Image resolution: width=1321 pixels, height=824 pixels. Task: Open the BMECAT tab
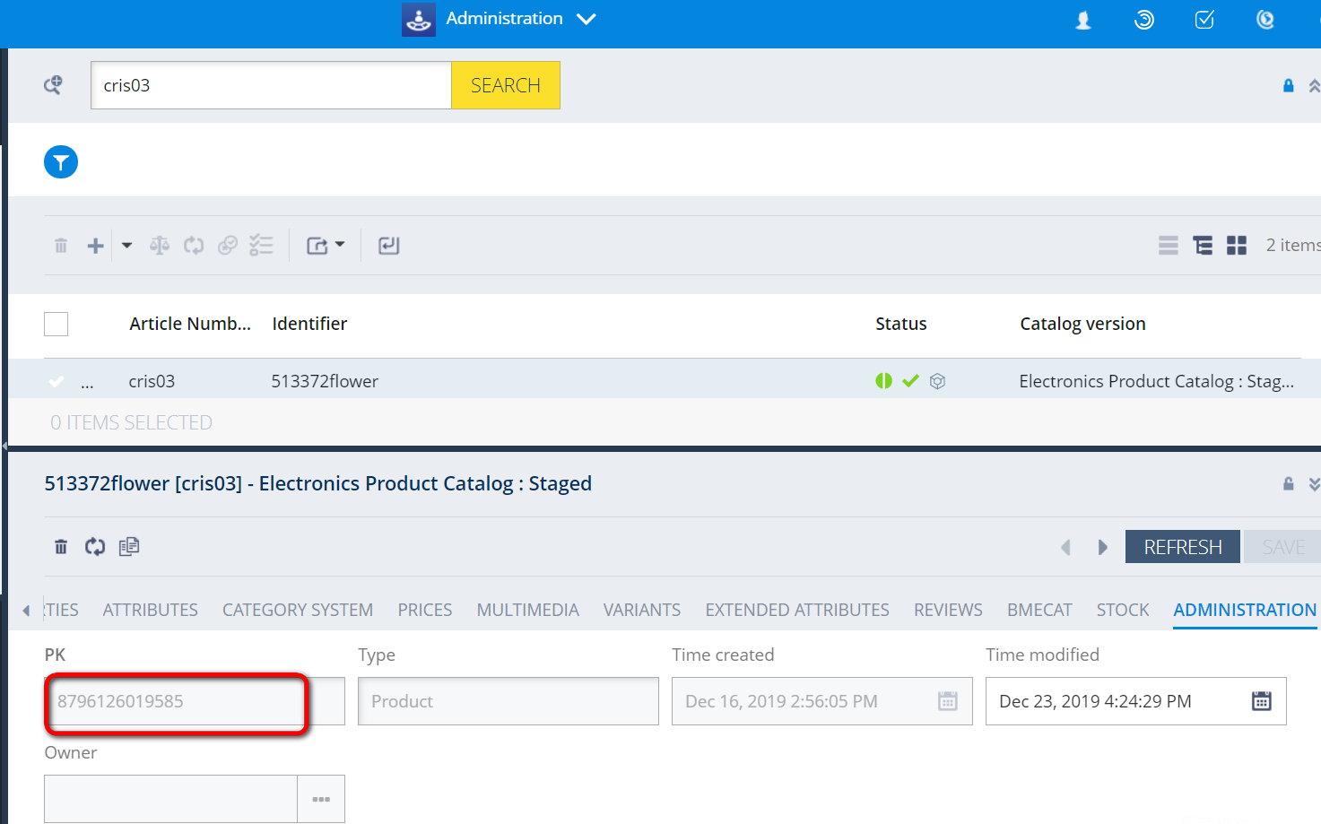[1039, 610]
